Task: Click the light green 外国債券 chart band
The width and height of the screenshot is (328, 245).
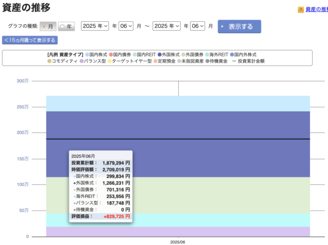Action: 227,194
